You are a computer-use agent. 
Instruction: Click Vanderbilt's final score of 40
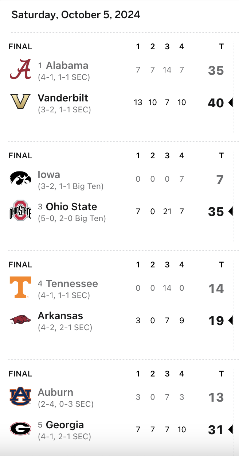pos(216,103)
